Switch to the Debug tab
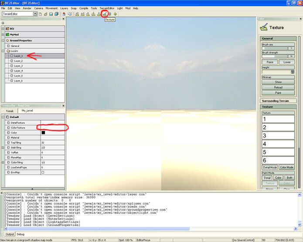This screenshot has width=303, height=242. pyautogui.click(x=20, y=234)
